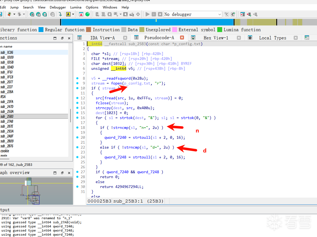This screenshot has height=237, width=317.
Task: Open the Search menu
Action: pos(28,7)
